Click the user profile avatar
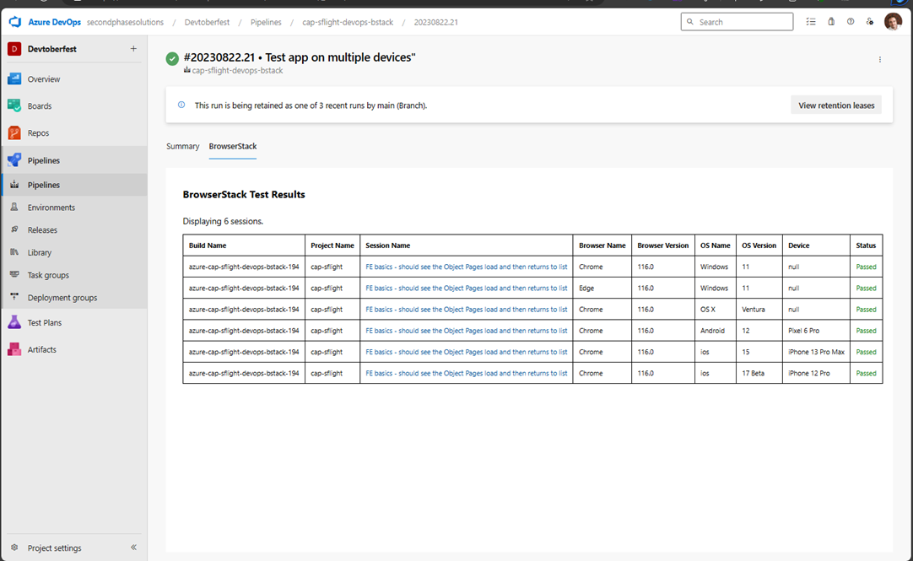 [x=893, y=22]
